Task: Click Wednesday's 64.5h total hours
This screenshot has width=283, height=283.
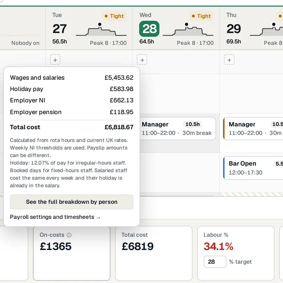Action: coord(147,42)
